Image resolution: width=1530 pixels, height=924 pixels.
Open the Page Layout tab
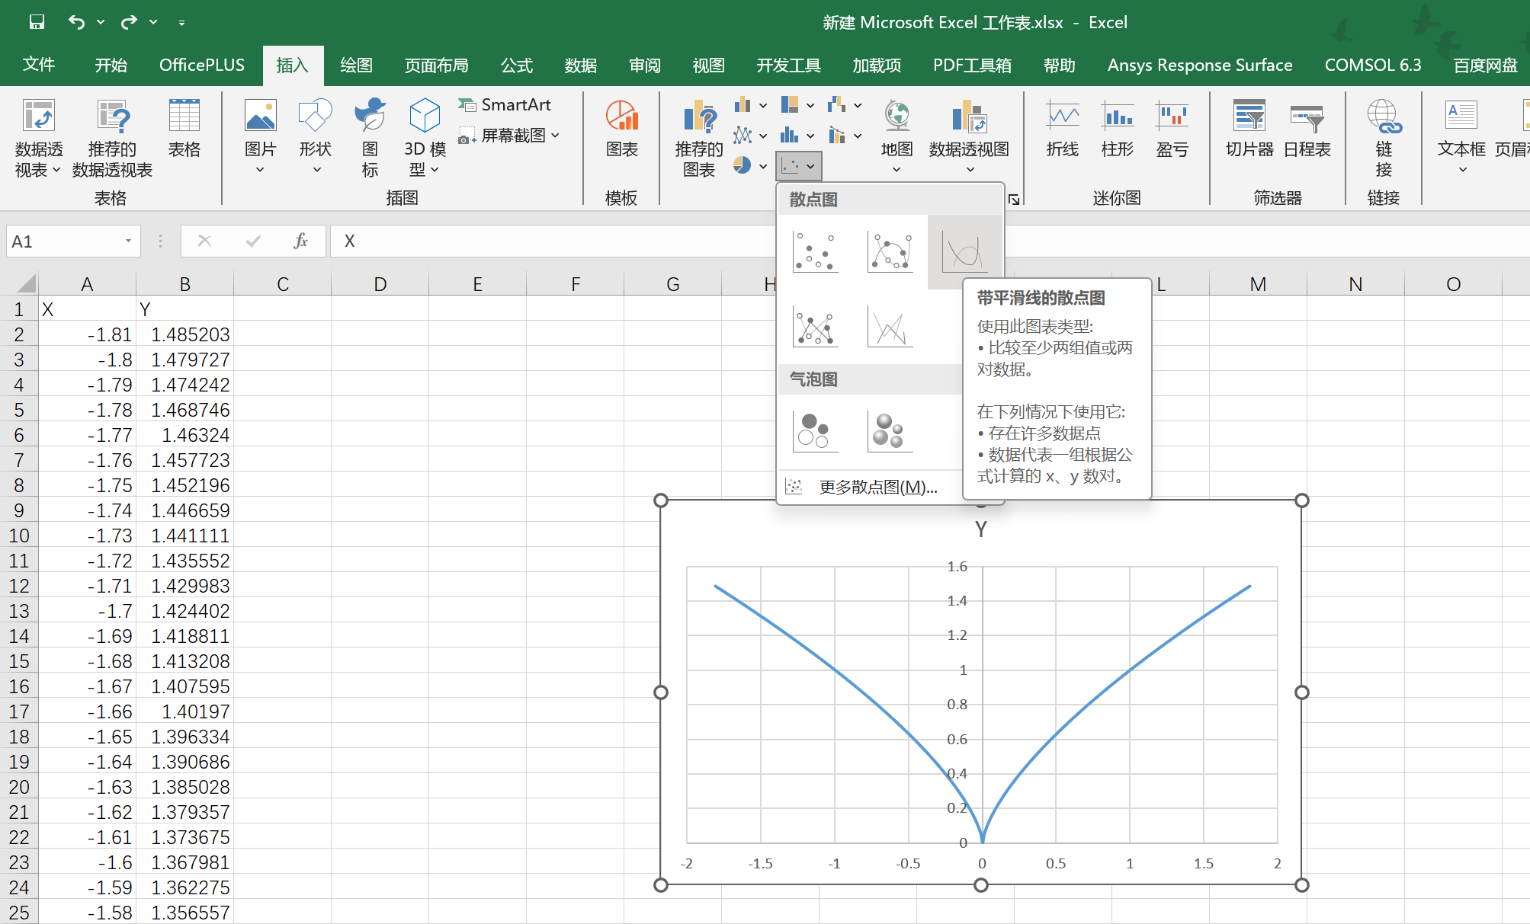click(x=436, y=66)
